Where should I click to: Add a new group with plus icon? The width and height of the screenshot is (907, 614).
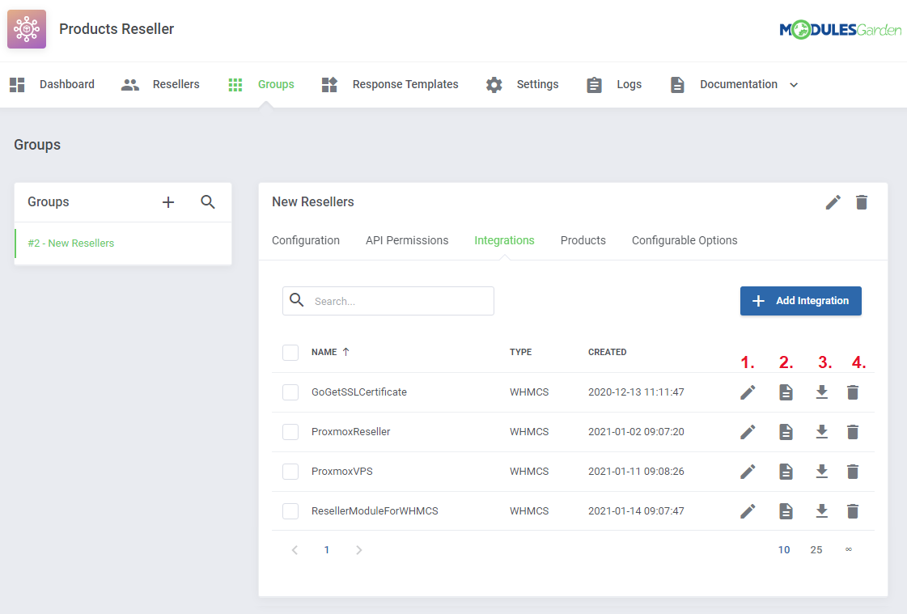pos(168,202)
